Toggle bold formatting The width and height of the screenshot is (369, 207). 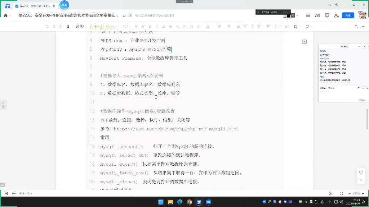click(x=150, y=26)
